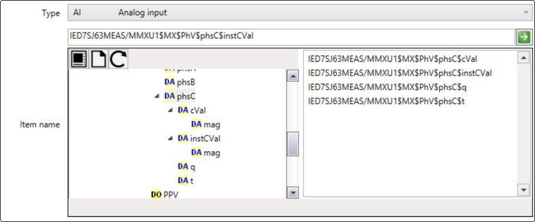Collapse the cVal tree node
Screen dimensions: 535x222
click(x=170, y=111)
